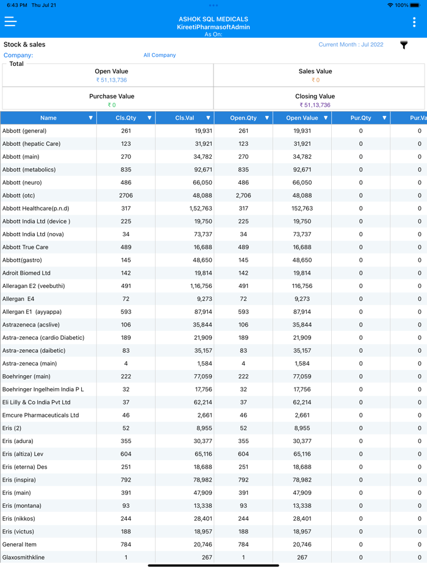
Task: Open the three-dot options menu
Action: pyautogui.click(x=414, y=22)
